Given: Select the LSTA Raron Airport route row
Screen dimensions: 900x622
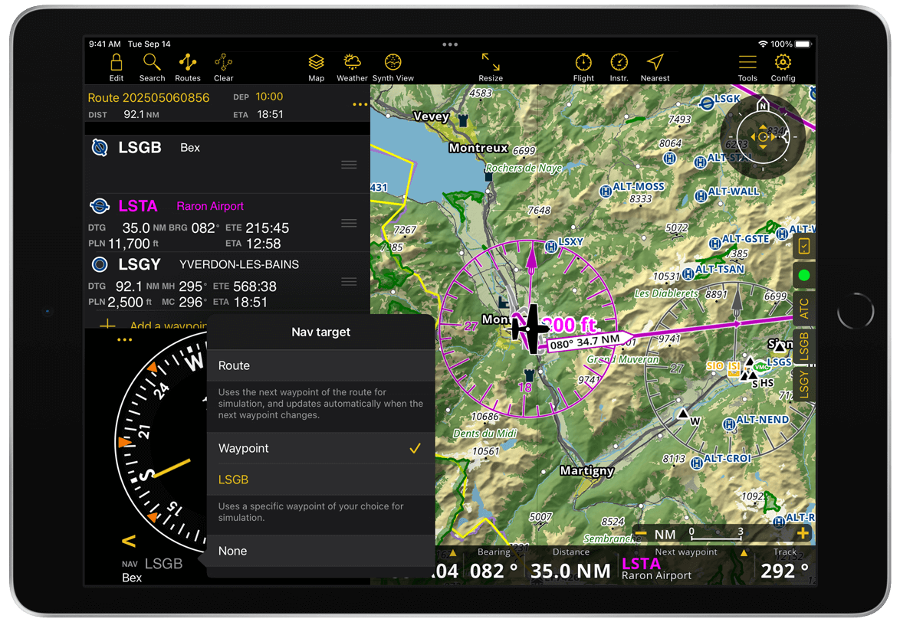Looking at the screenshot, I should [x=227, y=223].
